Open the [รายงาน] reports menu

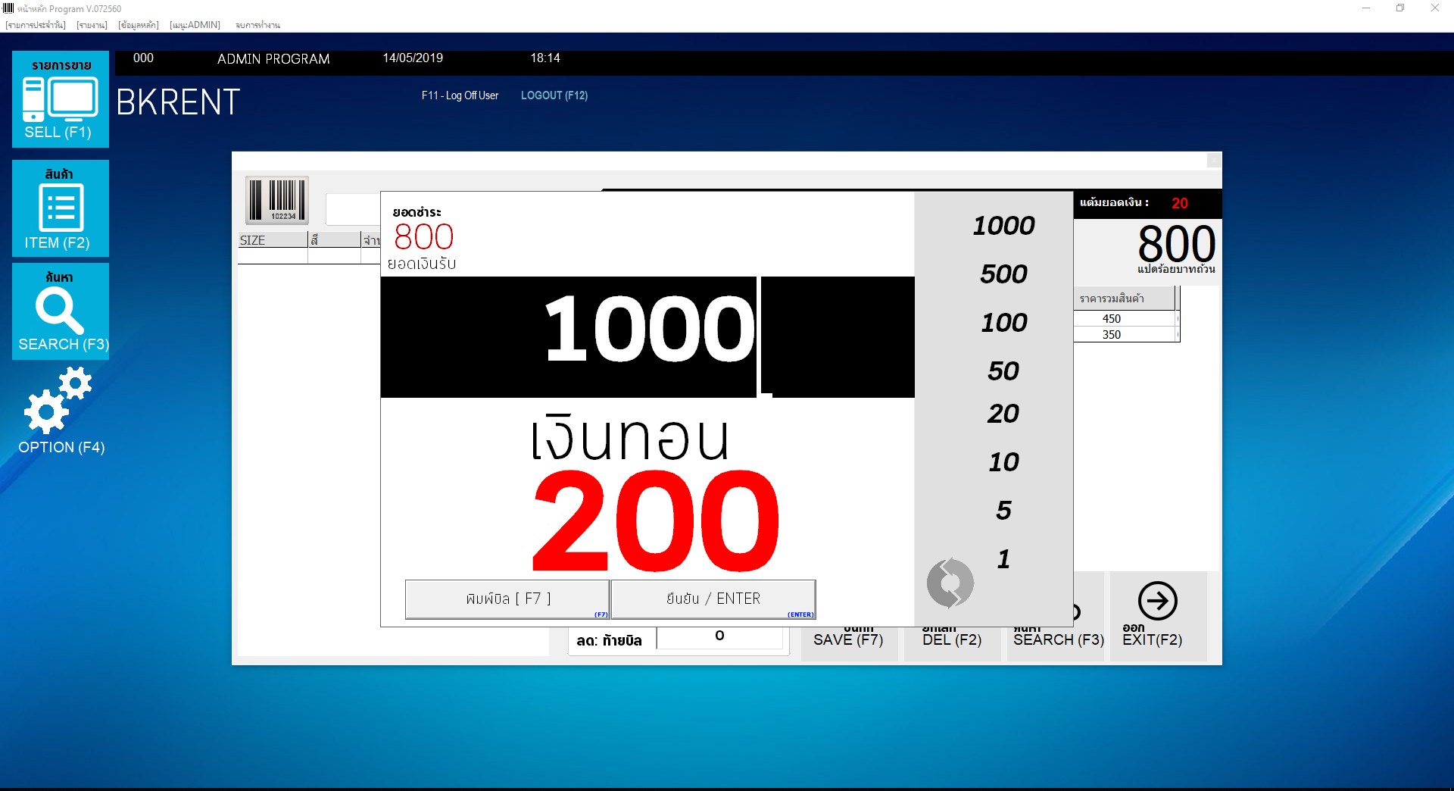92,25
